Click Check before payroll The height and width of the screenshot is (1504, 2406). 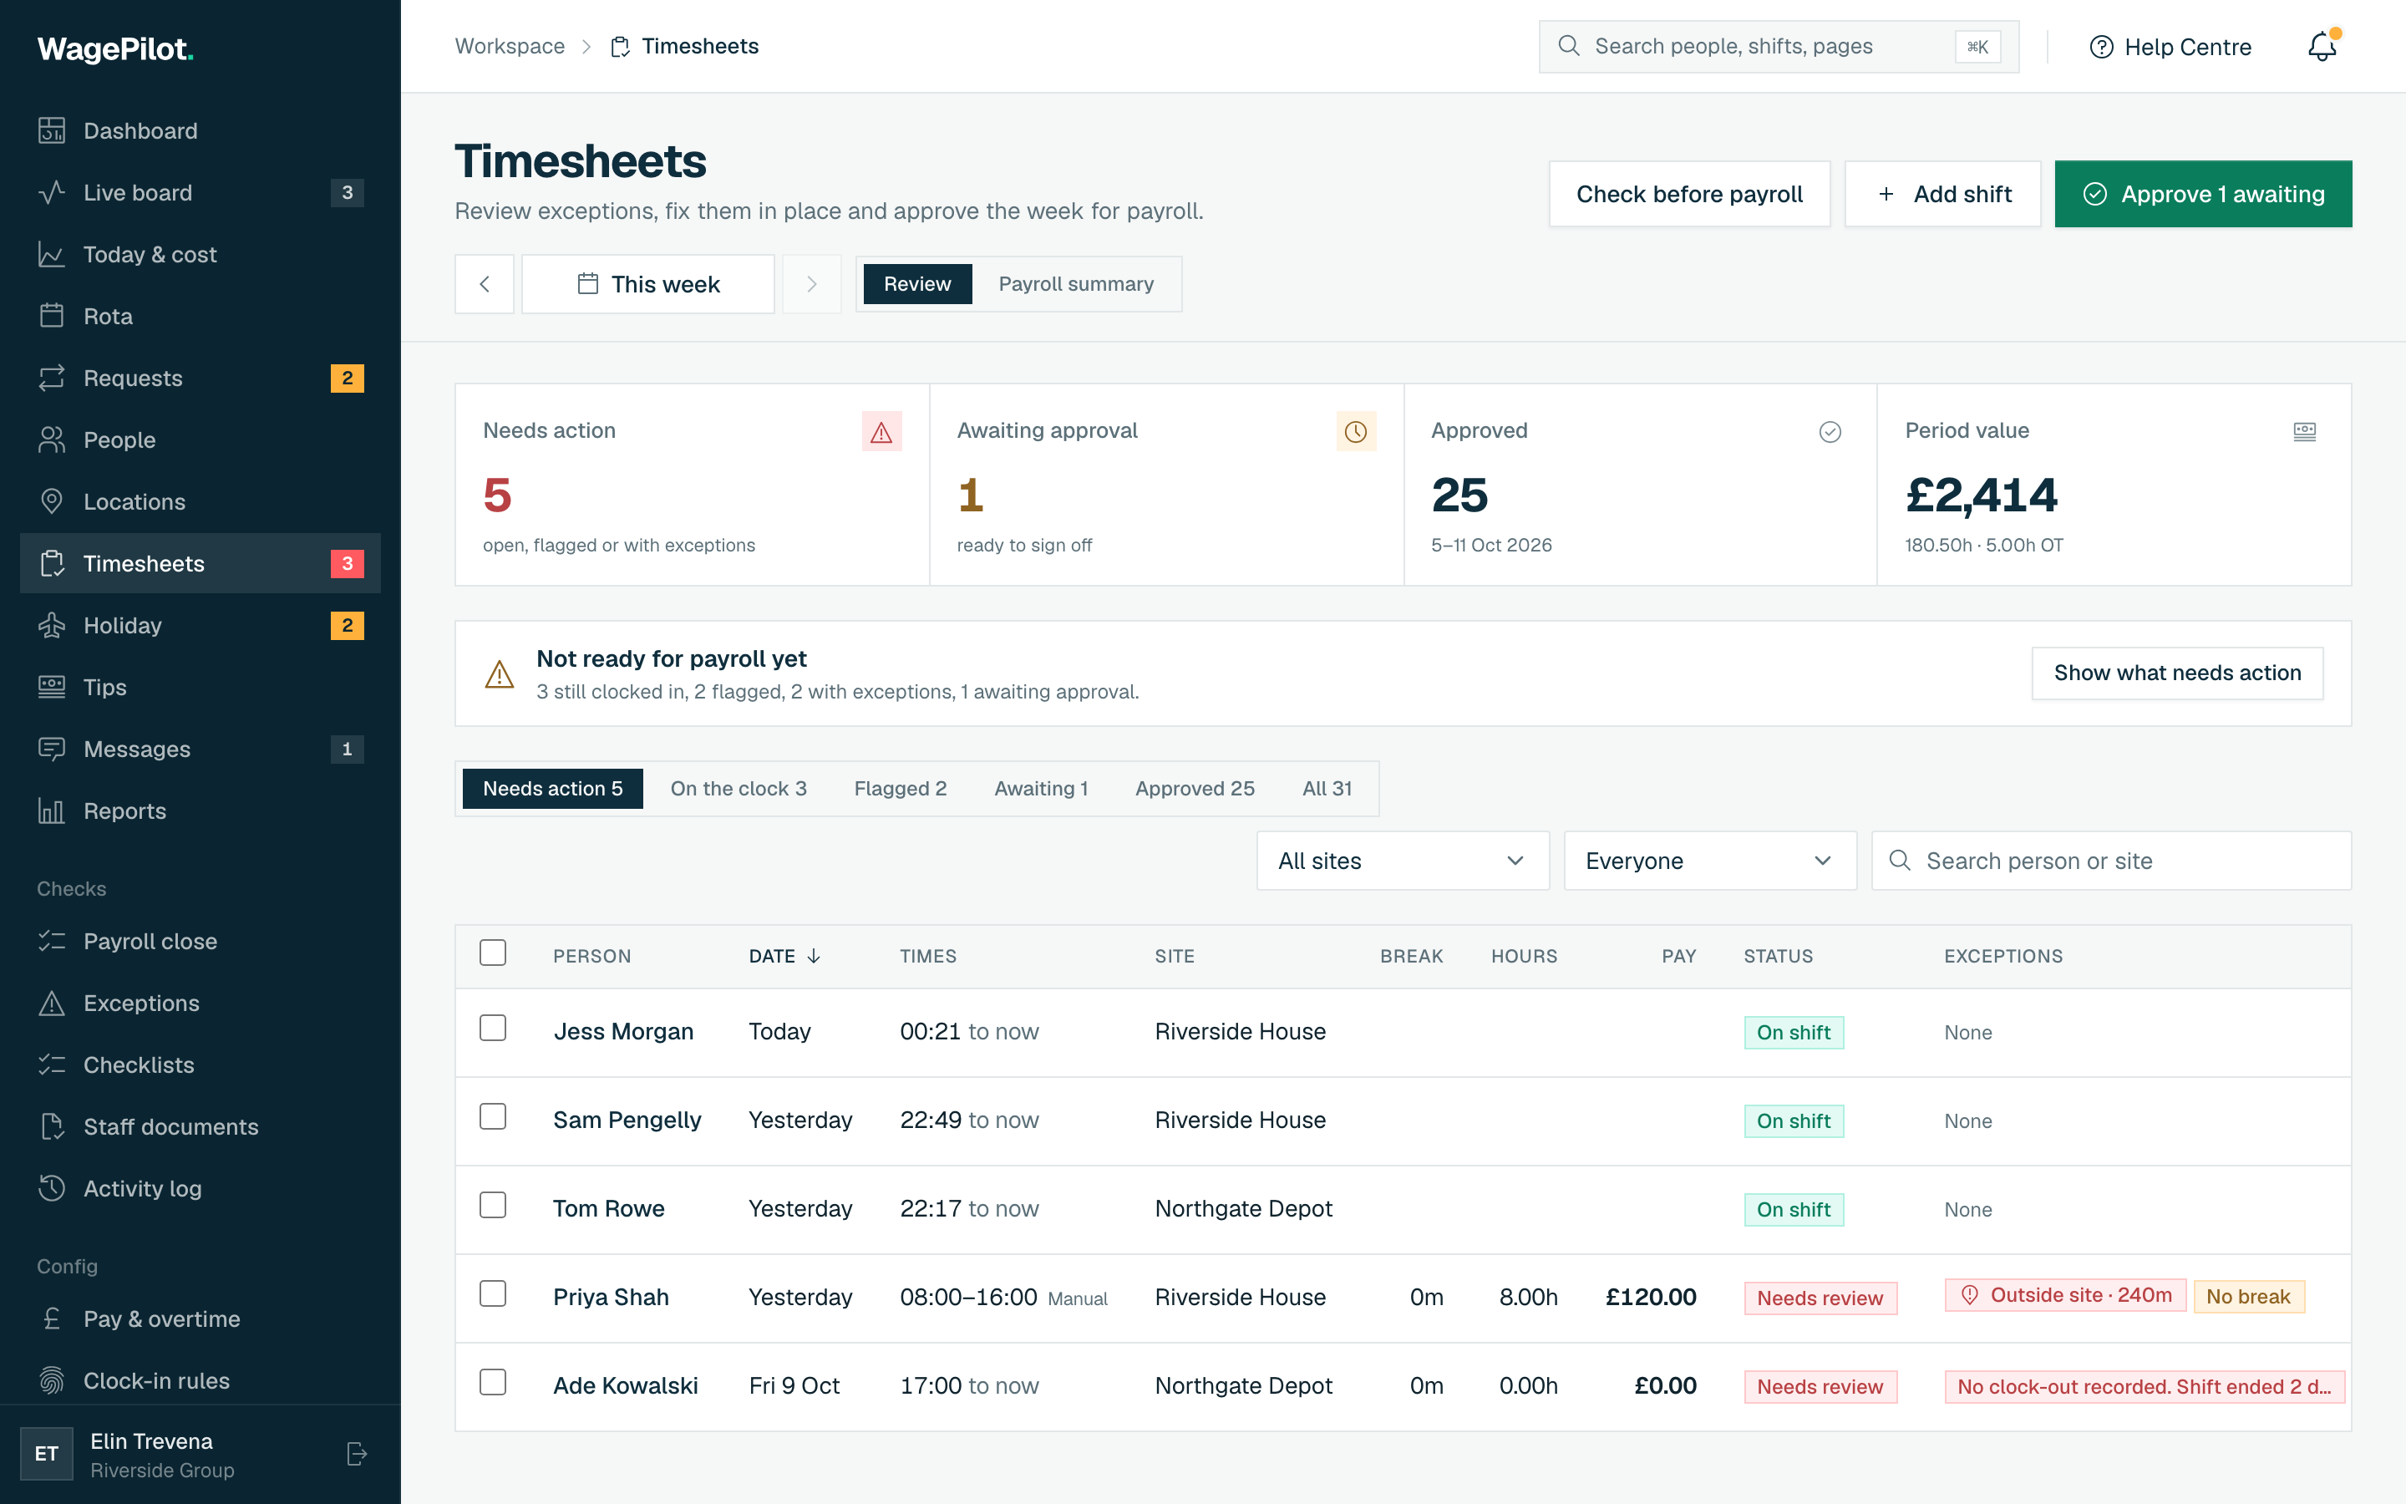tap(1689, 194)
